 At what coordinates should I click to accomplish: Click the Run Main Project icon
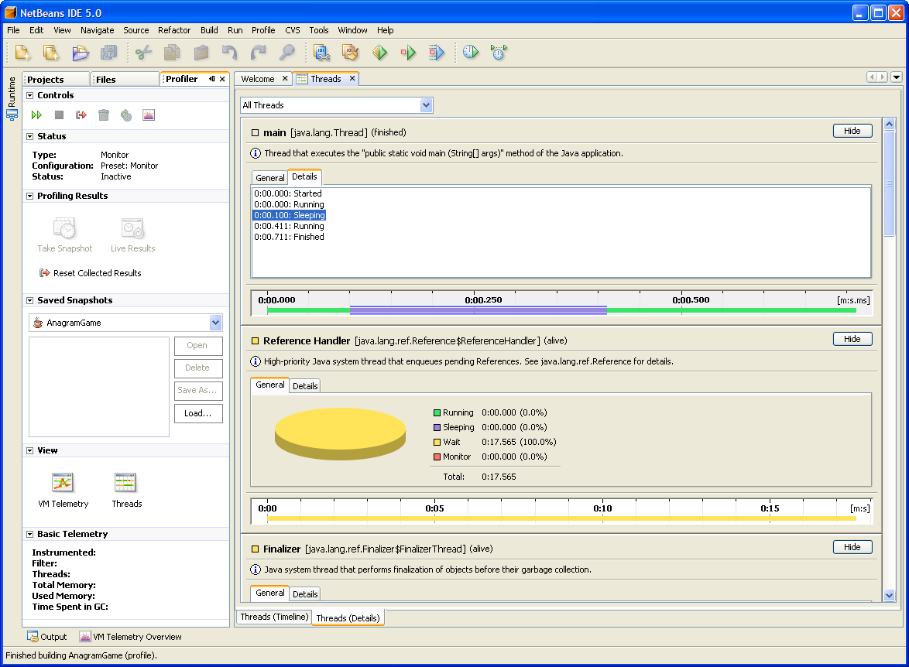tap(379, 53)
